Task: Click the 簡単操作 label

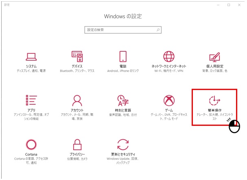Action: pos(214,110)
